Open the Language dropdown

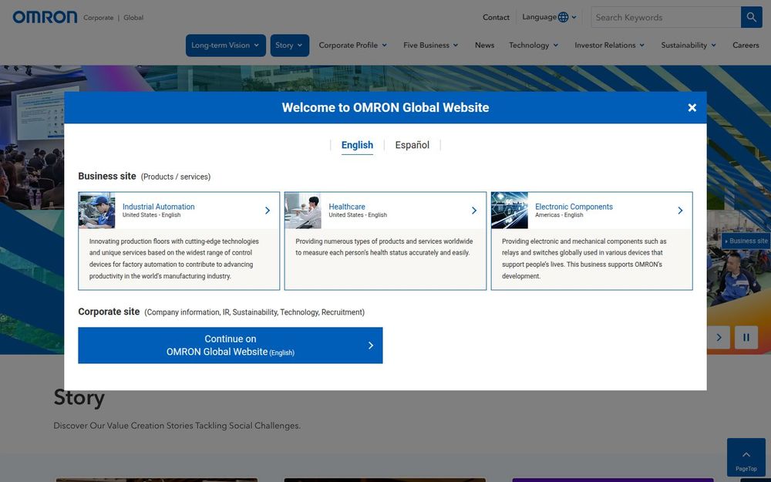pyautogui.click(x=549, y=16)
